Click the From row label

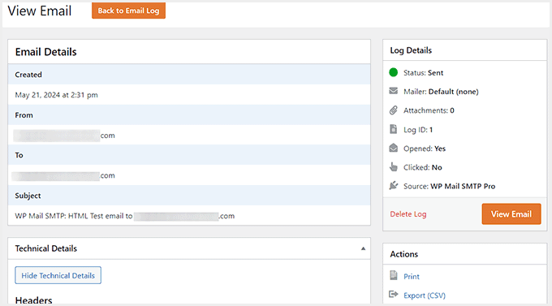tap(24, 115)
